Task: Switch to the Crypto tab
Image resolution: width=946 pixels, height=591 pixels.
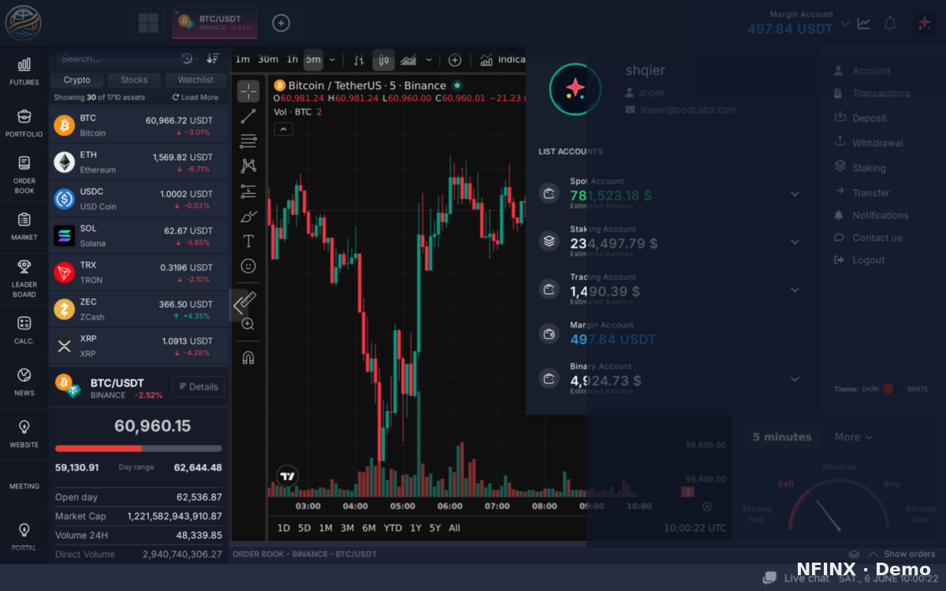Action: coord(77,80)
